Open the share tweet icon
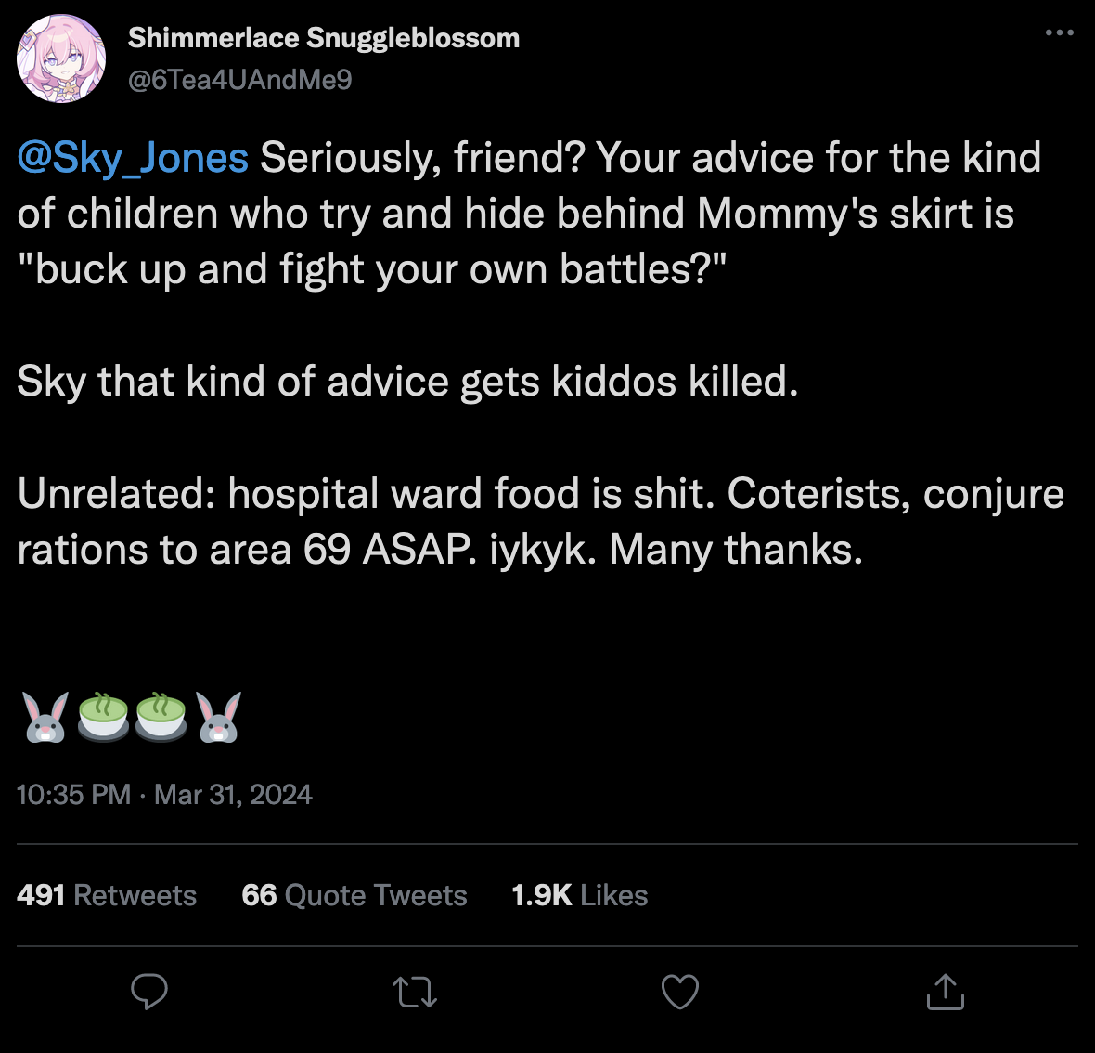Screen dimensions: 1095x1053 (x=945, y=992)
